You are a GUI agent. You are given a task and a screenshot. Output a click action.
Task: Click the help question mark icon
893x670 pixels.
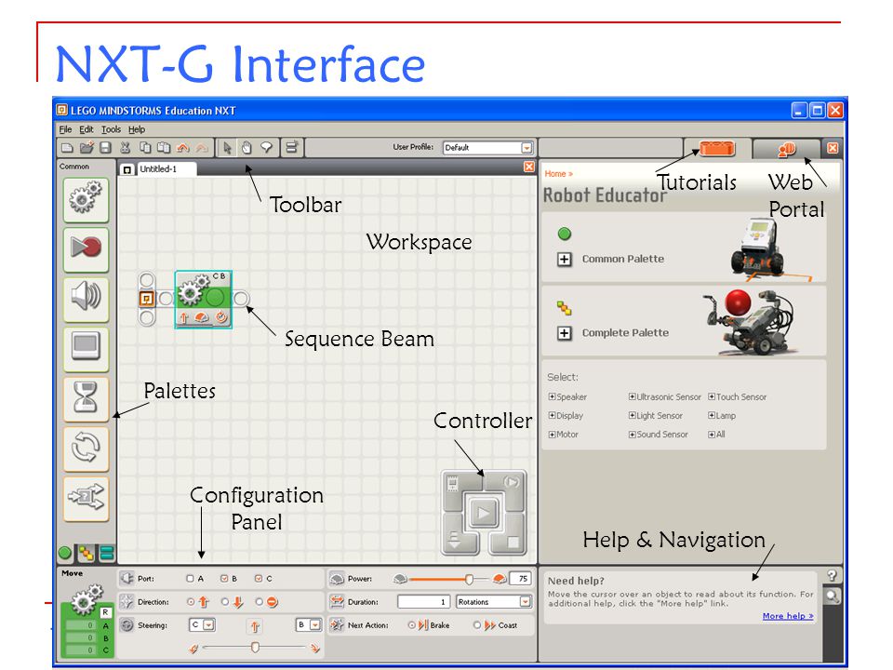[x=832, y=575]
